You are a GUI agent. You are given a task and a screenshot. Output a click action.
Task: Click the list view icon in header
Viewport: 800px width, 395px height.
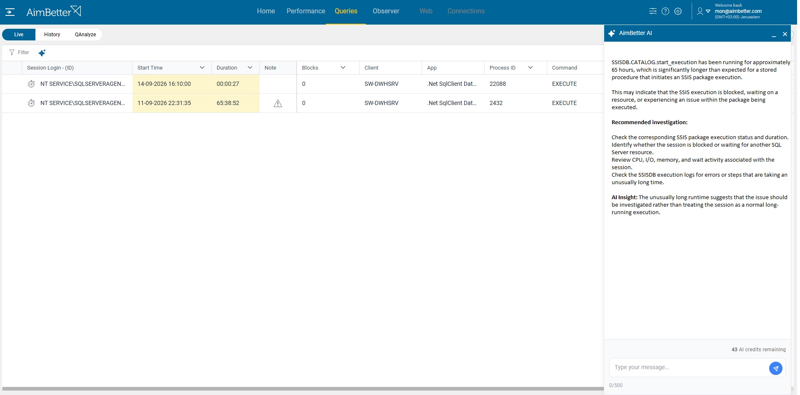[x=653, y=11]
